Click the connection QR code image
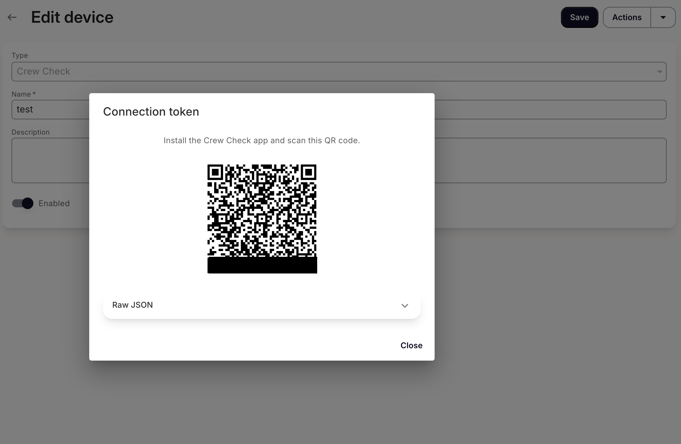Screen dimensions: 681x444 [262, 219]
